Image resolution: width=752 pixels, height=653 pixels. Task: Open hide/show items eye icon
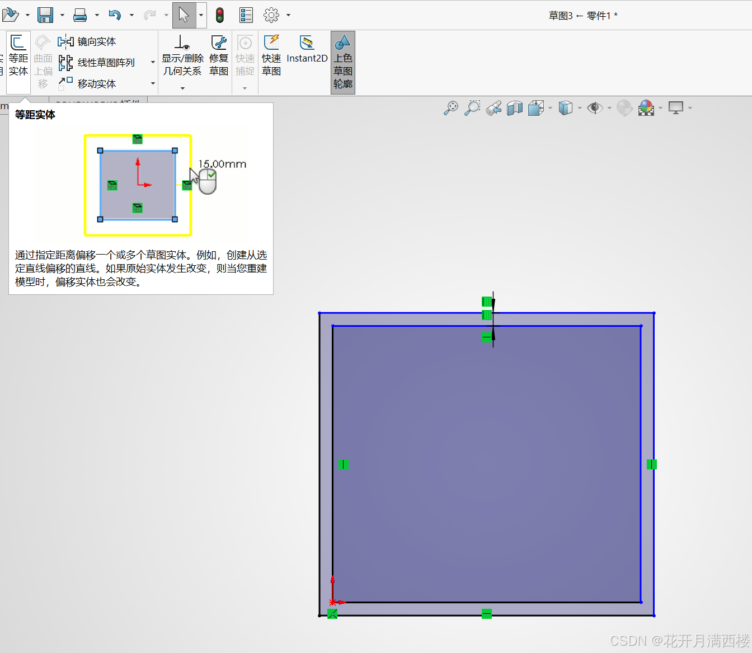point(595,108)
